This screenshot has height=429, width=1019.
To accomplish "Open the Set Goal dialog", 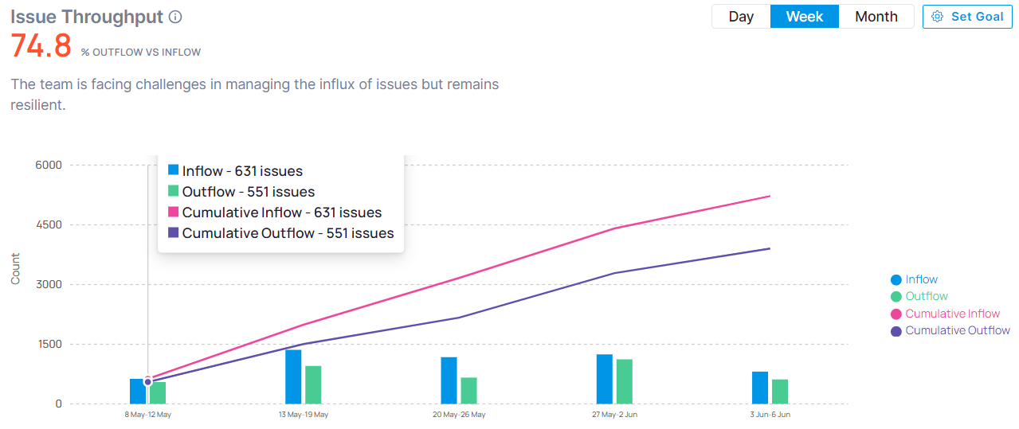I will click(x=966, y=17).
